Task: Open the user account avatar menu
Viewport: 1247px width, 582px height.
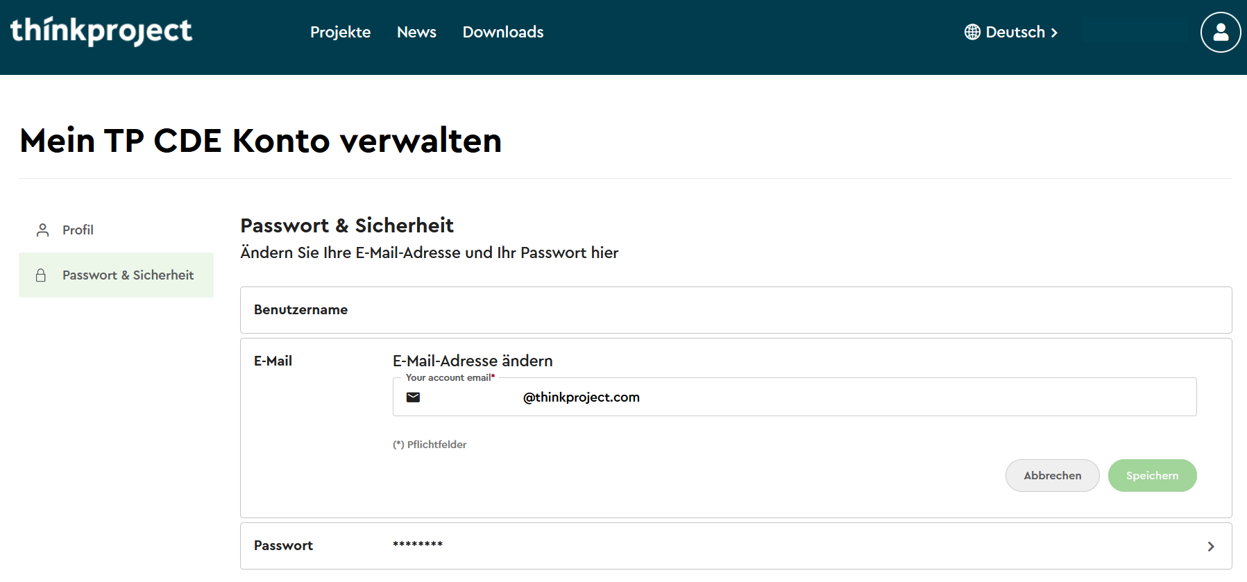Action: tap(1220, 32)
